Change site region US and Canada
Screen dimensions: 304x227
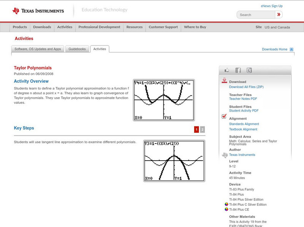pyautogui.click(x=277, y=27)
